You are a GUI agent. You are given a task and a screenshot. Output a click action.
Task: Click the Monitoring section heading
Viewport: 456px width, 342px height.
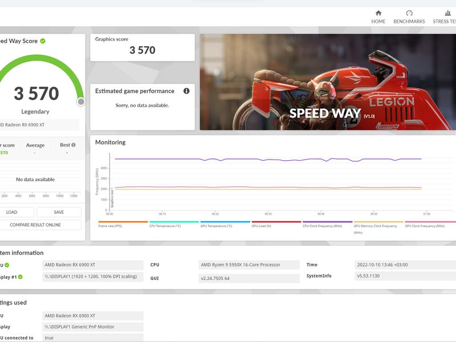[x=110, y=142]
